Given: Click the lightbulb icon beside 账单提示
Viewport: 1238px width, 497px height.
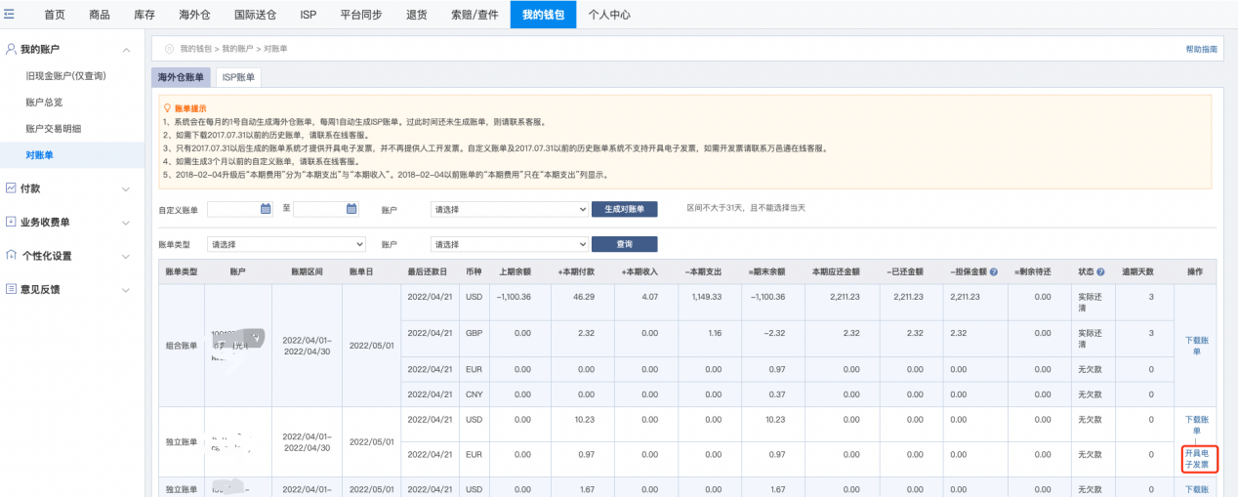Looking at the screenshot, I should pos(168,108).
